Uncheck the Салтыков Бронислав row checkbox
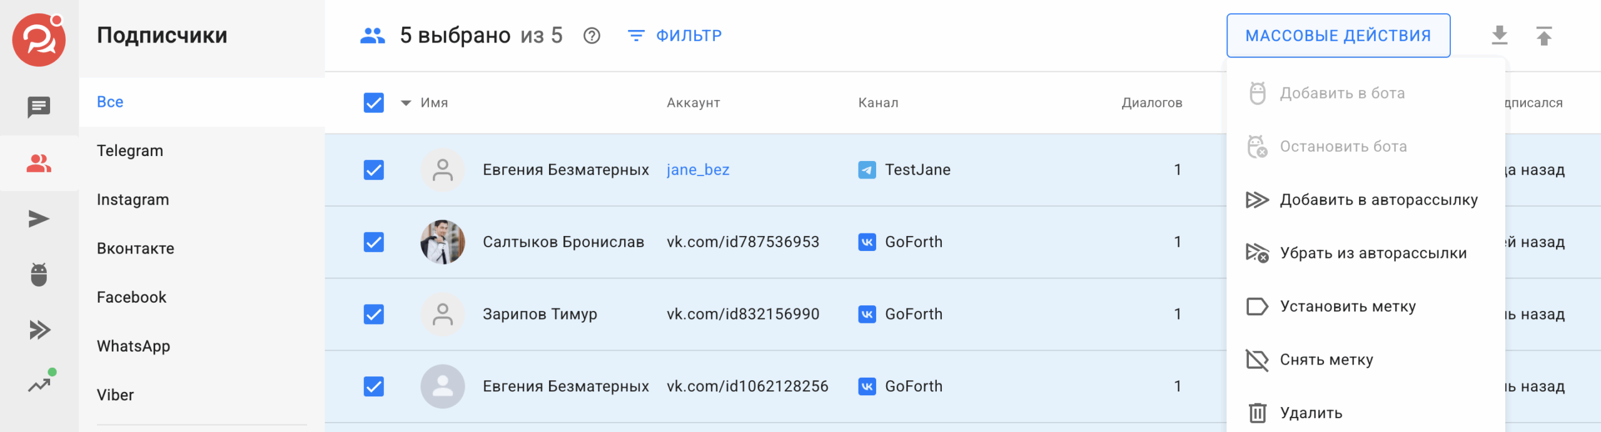 coord(373,242)
